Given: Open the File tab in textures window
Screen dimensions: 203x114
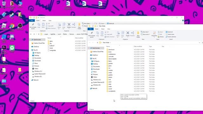Looking at the screenshot, I should tap(32, 21).
